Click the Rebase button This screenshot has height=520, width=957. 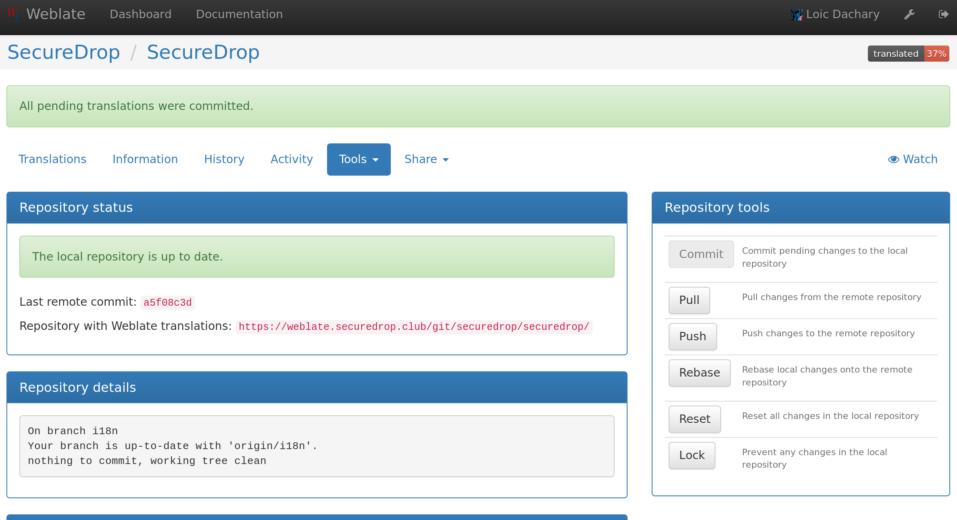(699, 373)
